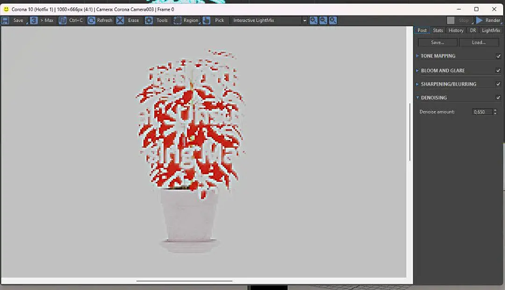505x290 pixels.
Task: Open the LightMix tab
Action: point(491,30)
